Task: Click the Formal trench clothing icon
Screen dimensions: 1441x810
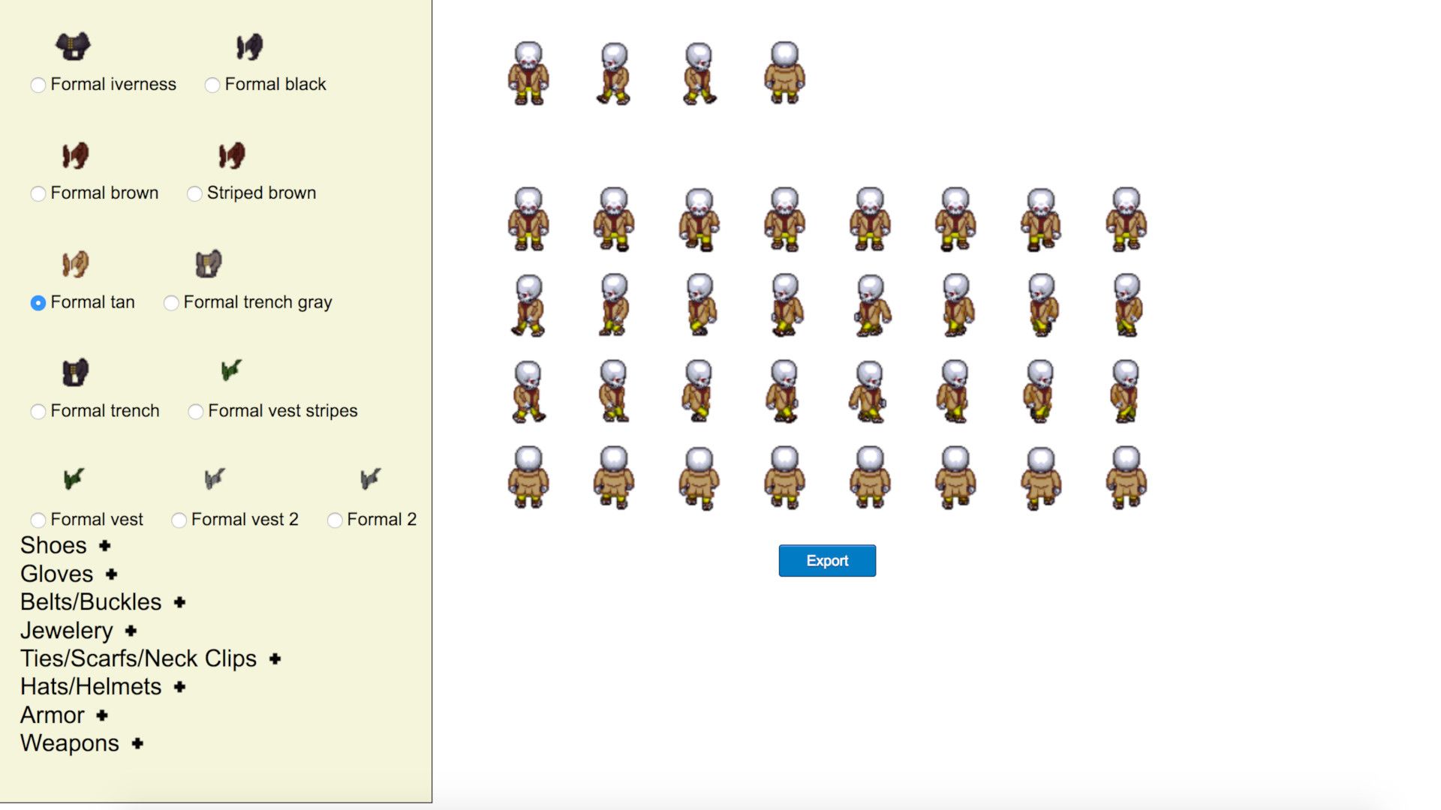Action: tap(74, 373)
